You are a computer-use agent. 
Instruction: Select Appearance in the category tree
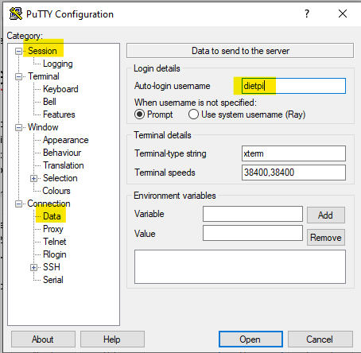(x=66, y=140)
